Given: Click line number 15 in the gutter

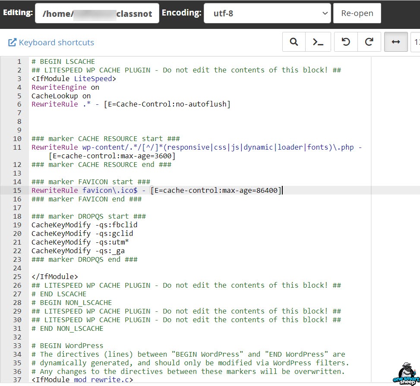Looking at the screenshot, I should coord(17,190).
